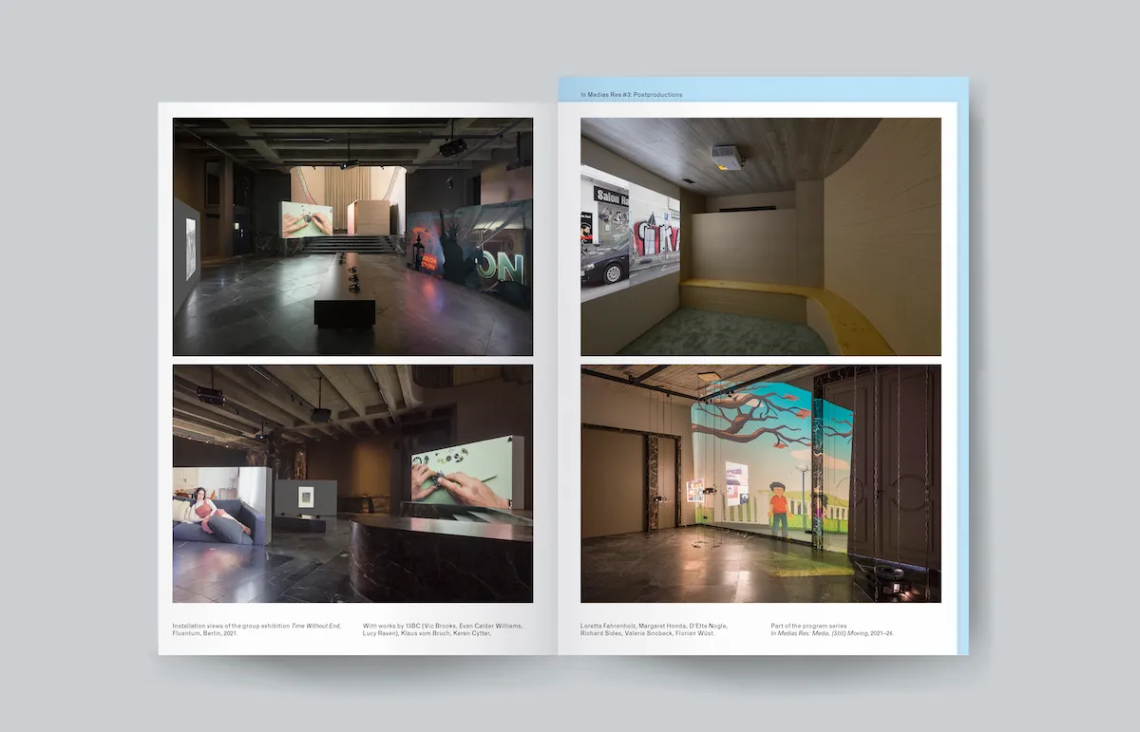
Task: Click the cartoon tree projection photo
Action: tap(761, 484)
